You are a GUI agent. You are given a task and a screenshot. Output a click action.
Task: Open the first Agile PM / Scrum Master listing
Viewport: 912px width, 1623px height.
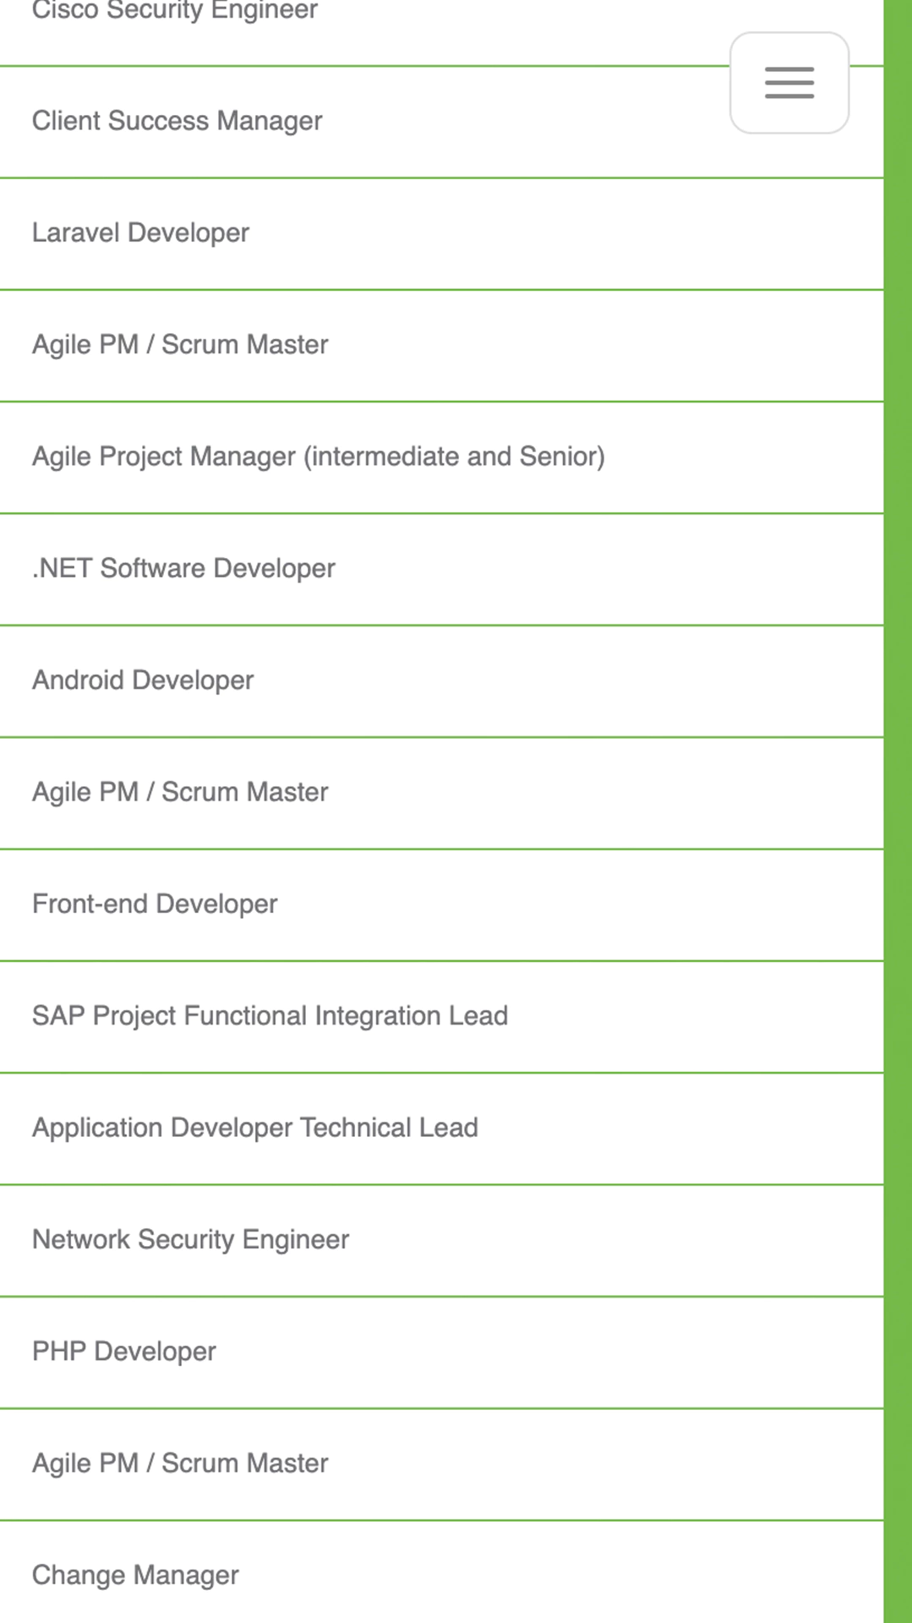pos(179,344)
